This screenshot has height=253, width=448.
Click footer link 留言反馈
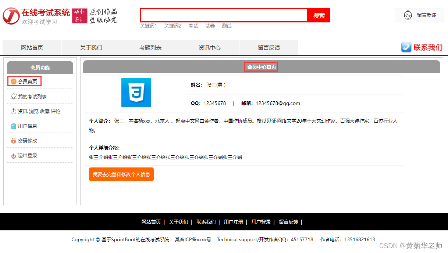[x=288, y=222]
